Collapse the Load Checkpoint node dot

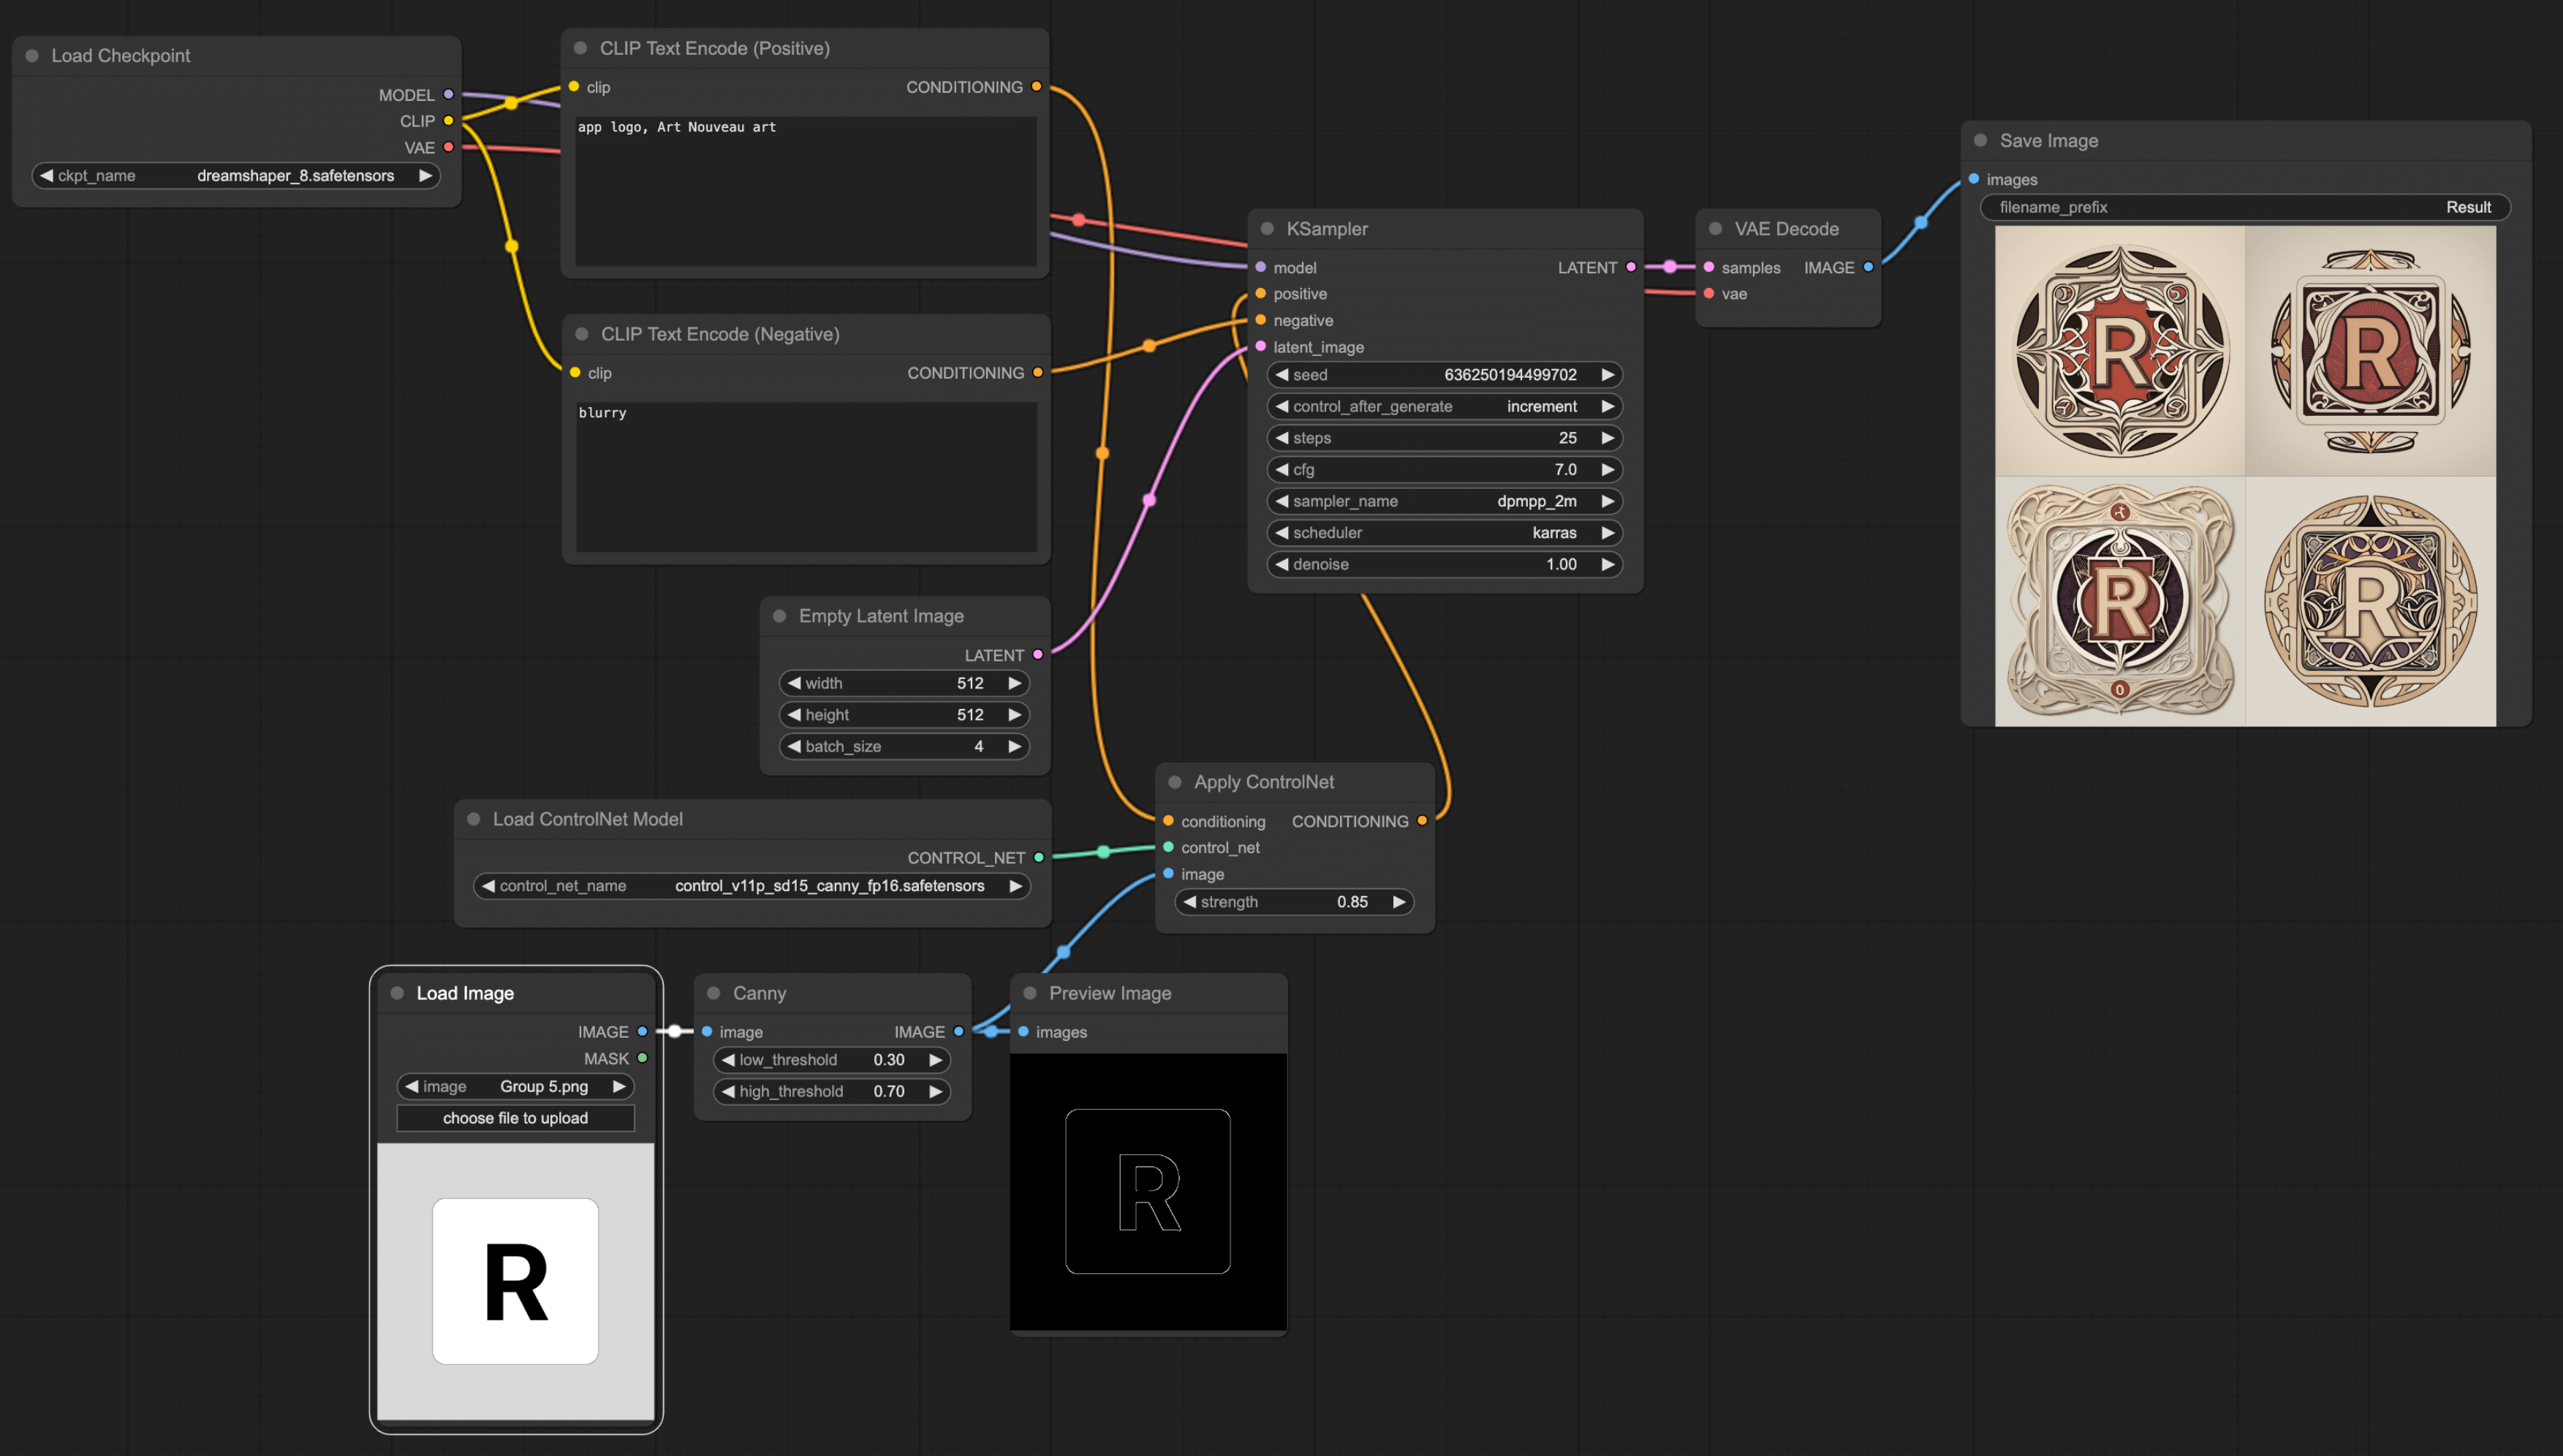(x=32, y=56)
